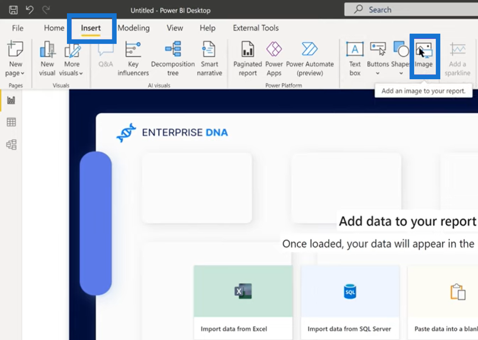478x340 pixels.
Task: Click the clipboard paste icon
Action: click(x=458, y=292)
